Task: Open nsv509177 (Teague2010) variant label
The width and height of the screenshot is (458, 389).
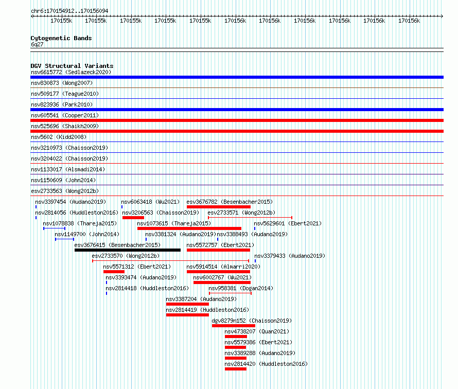Action: 65,94
